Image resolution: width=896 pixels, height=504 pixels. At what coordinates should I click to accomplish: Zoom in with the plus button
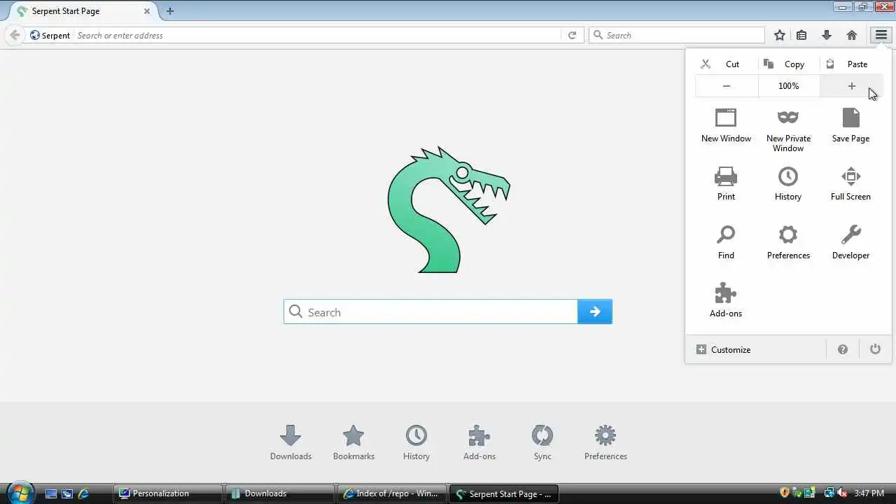pos(851,86)
